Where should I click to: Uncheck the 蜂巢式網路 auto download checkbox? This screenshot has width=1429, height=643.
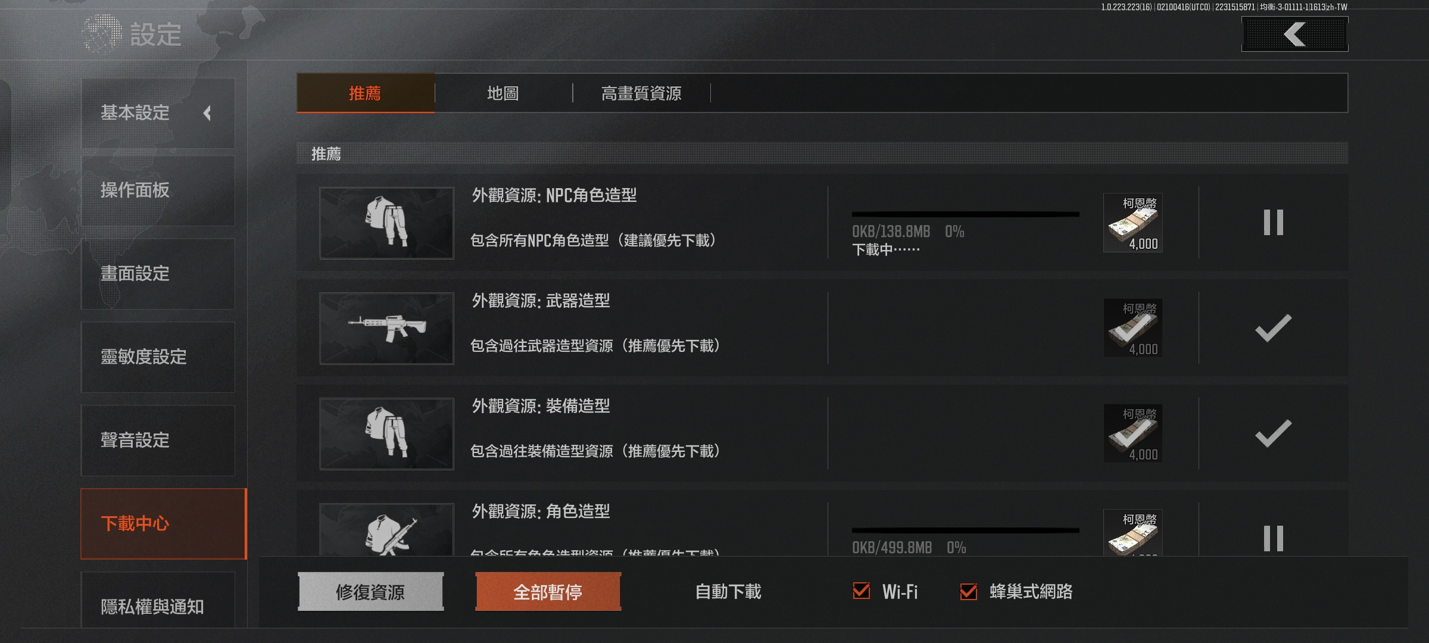[x=968, y=591]
